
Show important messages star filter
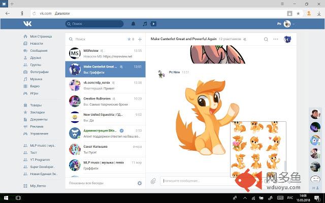pos(131,39)
